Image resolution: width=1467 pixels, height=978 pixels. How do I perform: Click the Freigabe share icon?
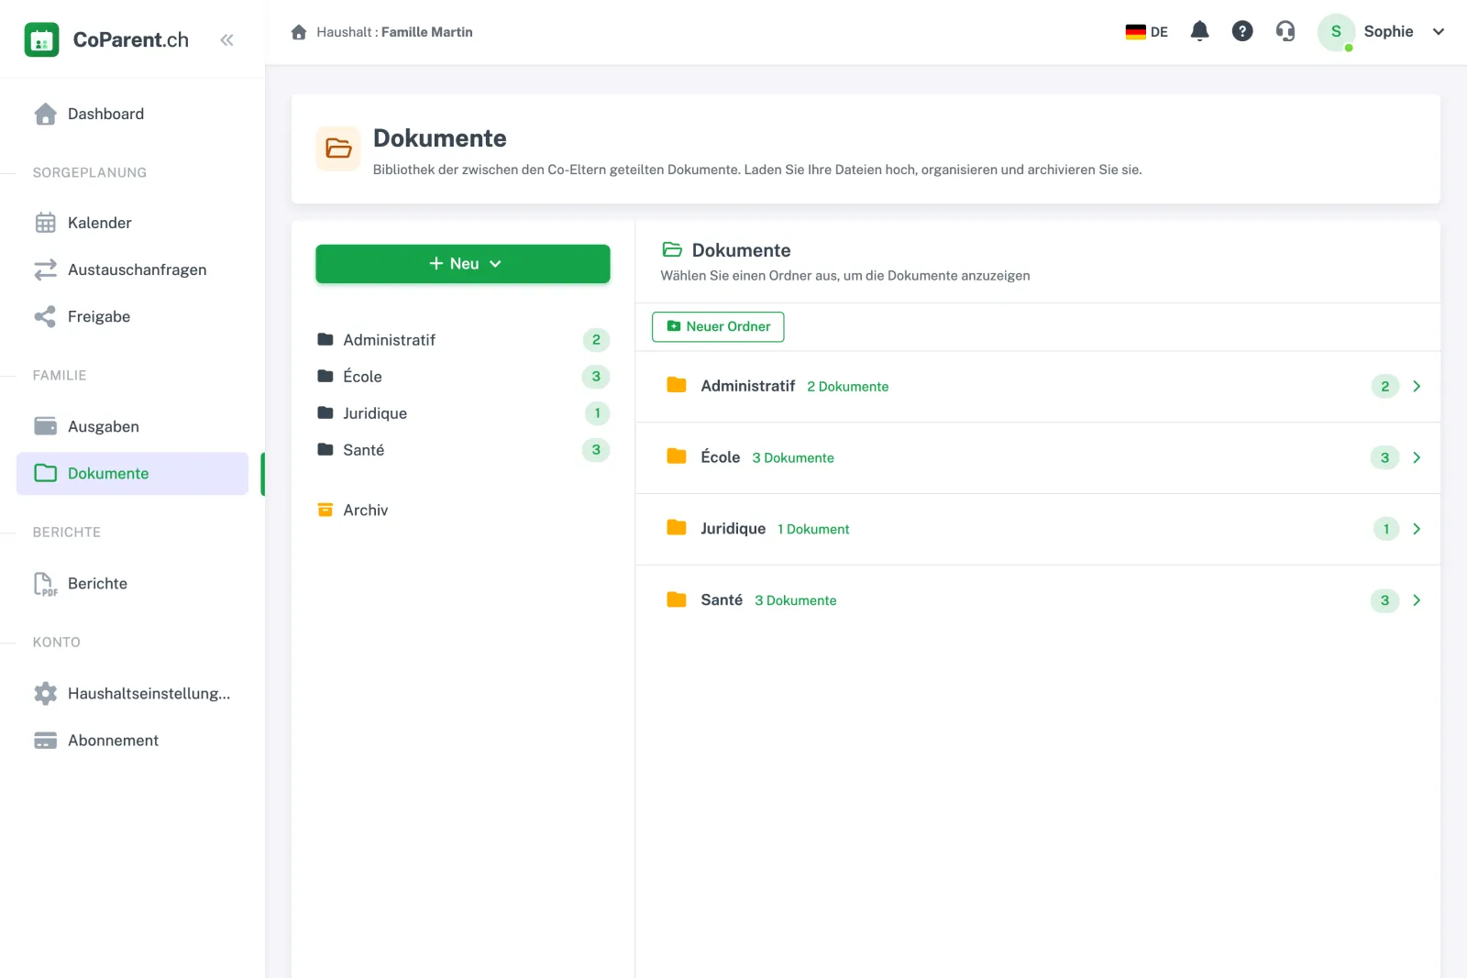pos(45,316)
